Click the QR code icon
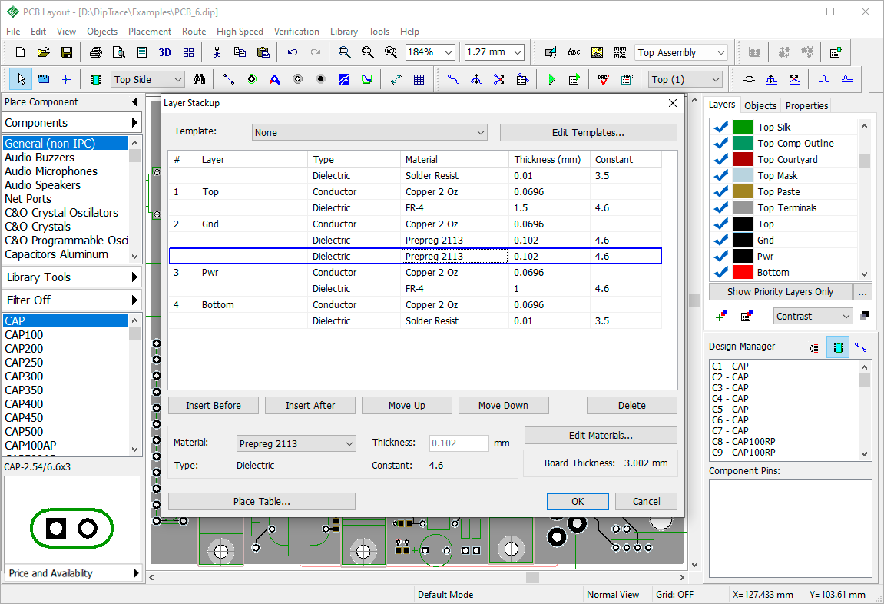The image size is (884, 604). (x=620, y=52)
